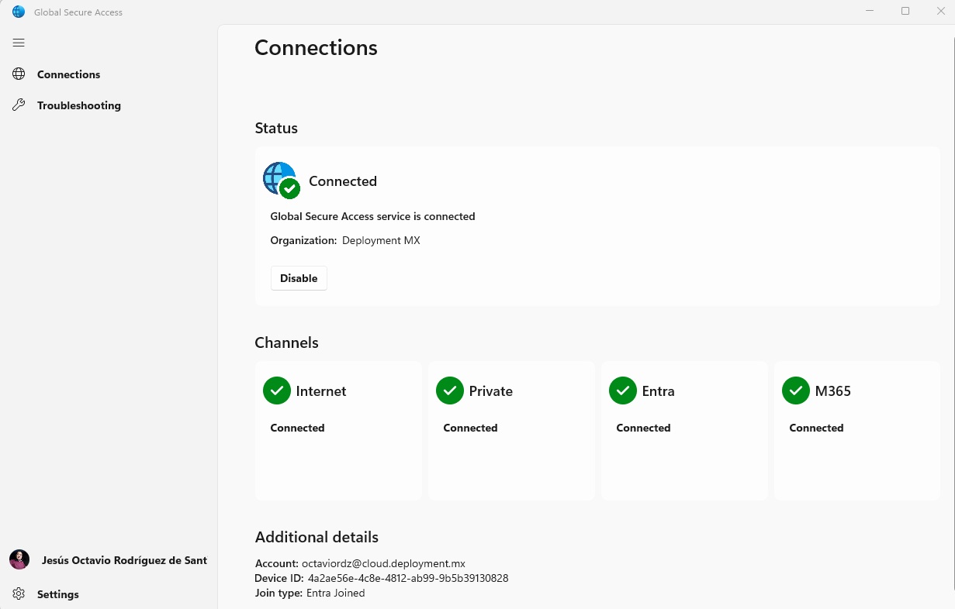Maximize the Global Secure Access window
The width and height of the screenshot is (955, 609).
click(x=905, y=11)
